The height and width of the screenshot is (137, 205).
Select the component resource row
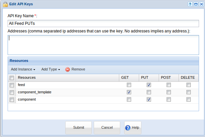12,100
